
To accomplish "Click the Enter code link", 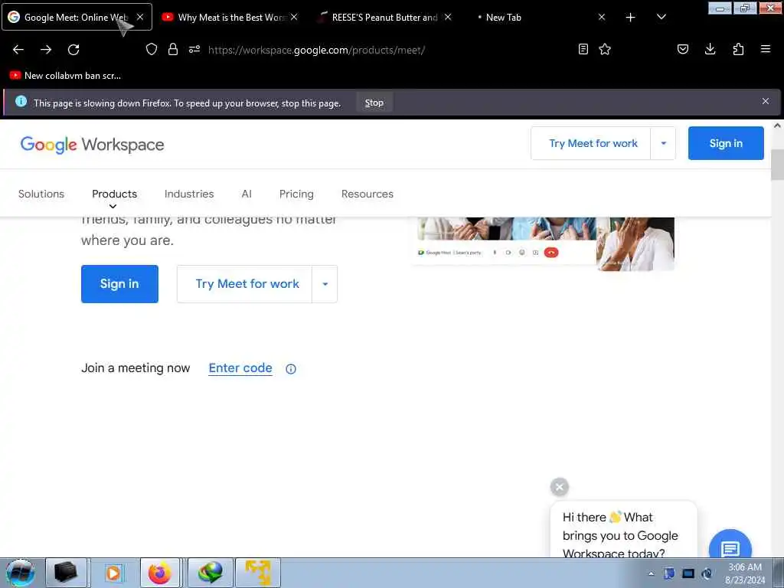I will [x=240, y=368].
